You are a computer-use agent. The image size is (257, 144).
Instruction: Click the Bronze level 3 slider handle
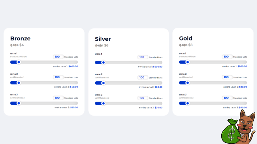[19, 103]
